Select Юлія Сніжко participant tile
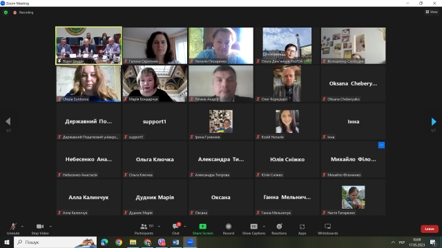 [x=287, y=159]
